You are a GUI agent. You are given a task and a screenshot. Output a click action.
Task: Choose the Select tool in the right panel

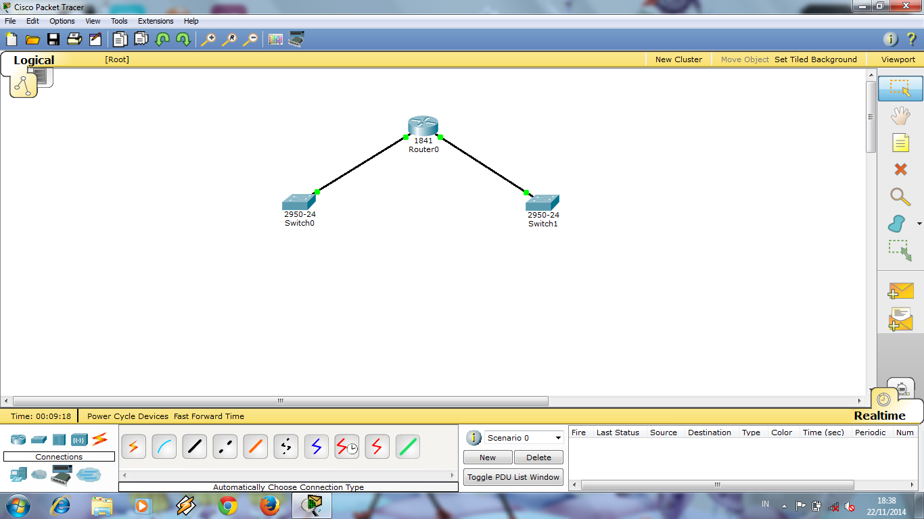[900, 89]
